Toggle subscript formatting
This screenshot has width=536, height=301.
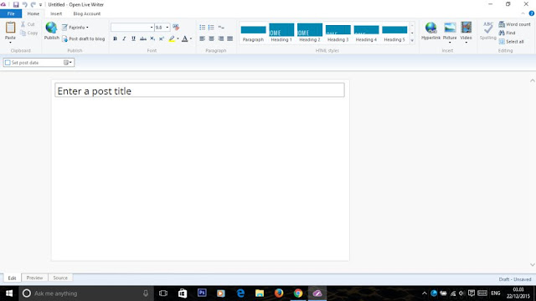(152, 39)
